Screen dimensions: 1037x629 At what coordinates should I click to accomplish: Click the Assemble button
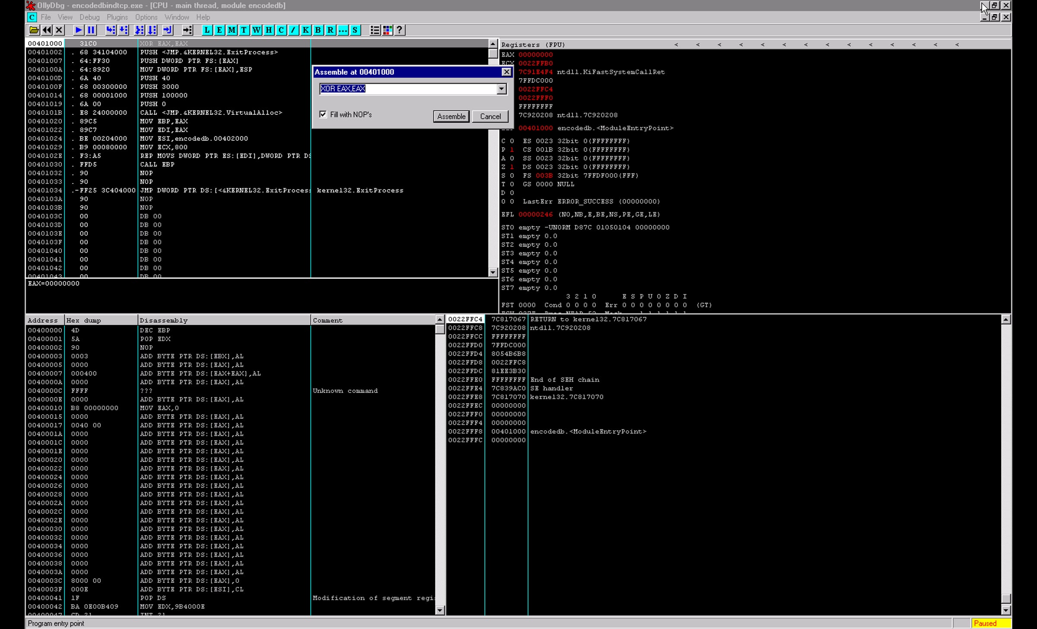click(451, 117)
